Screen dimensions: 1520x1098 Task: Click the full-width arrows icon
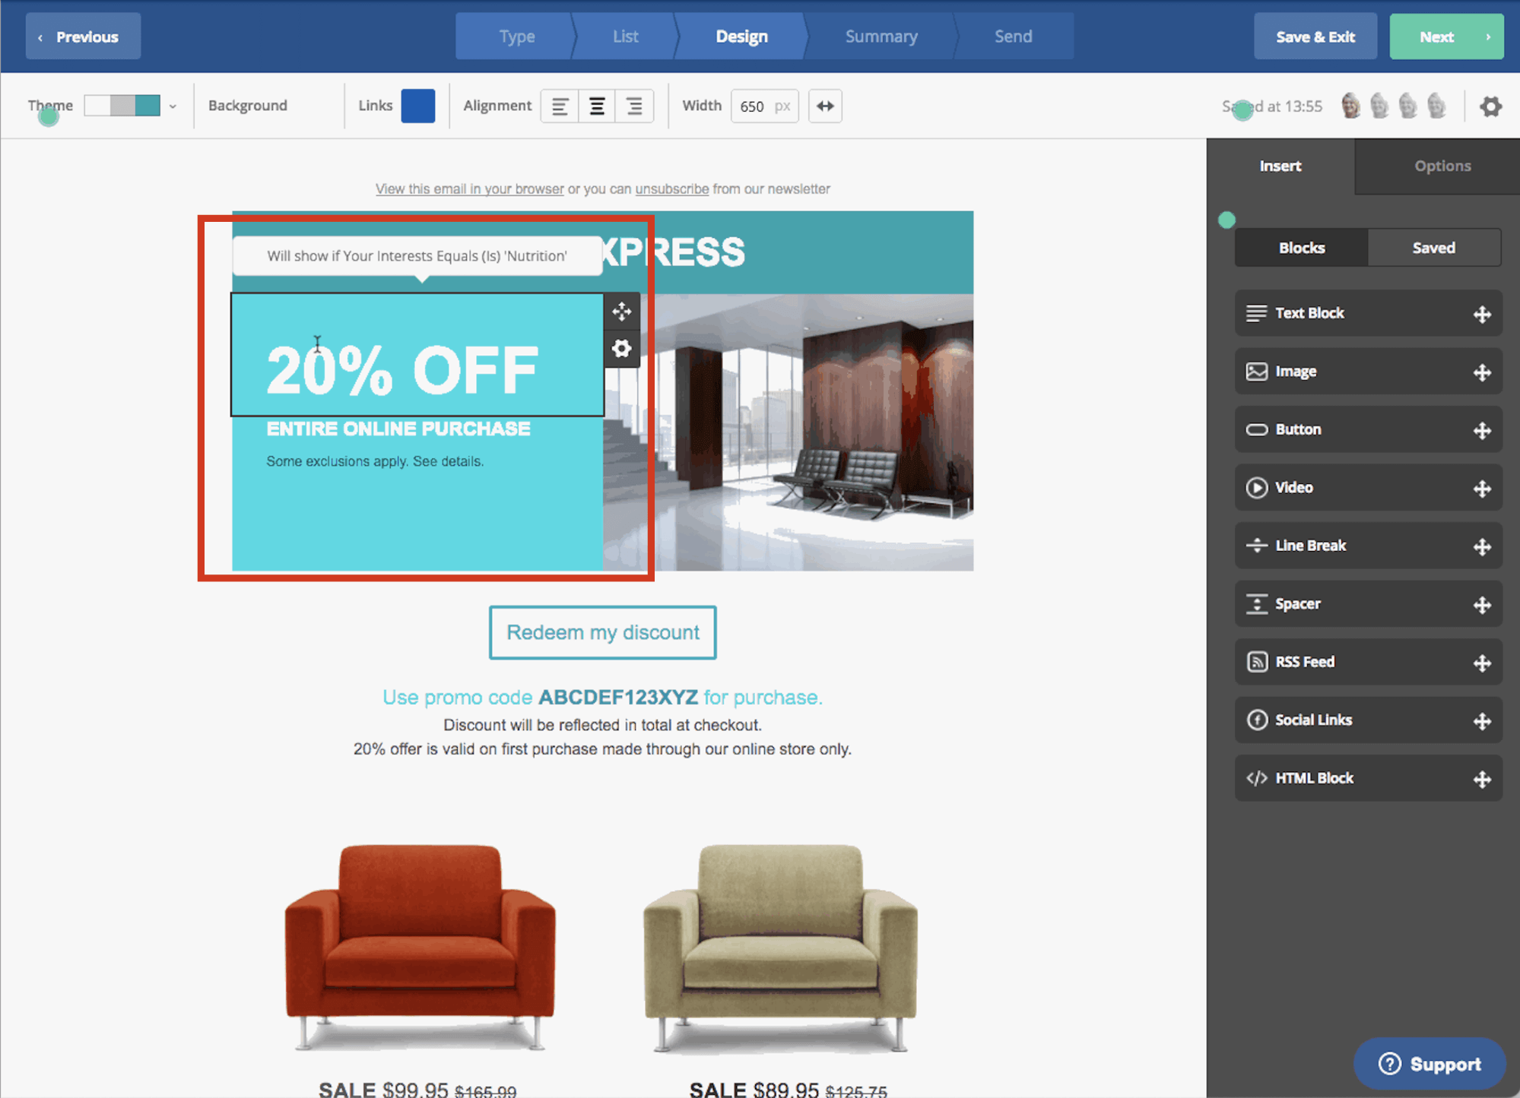[x=825, y=106]
